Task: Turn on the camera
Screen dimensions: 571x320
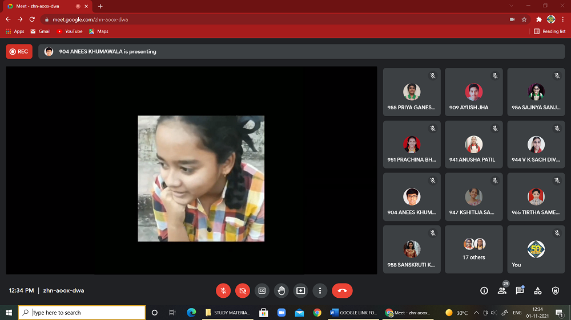Action: point(243,290)
